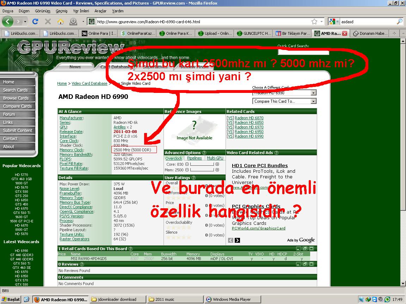The width and height of the screenshot is (406, 304).
Task: Open the Compare This Card To dropdown
Action: 313,101
